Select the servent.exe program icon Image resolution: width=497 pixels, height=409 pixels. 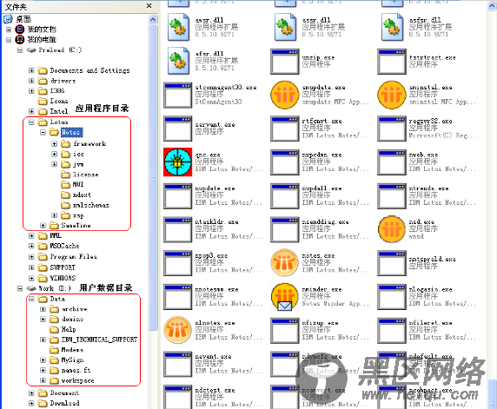point(177,129)
